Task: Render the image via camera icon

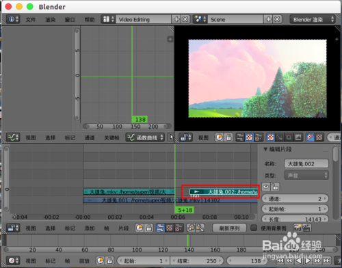Action: [298, 228]
